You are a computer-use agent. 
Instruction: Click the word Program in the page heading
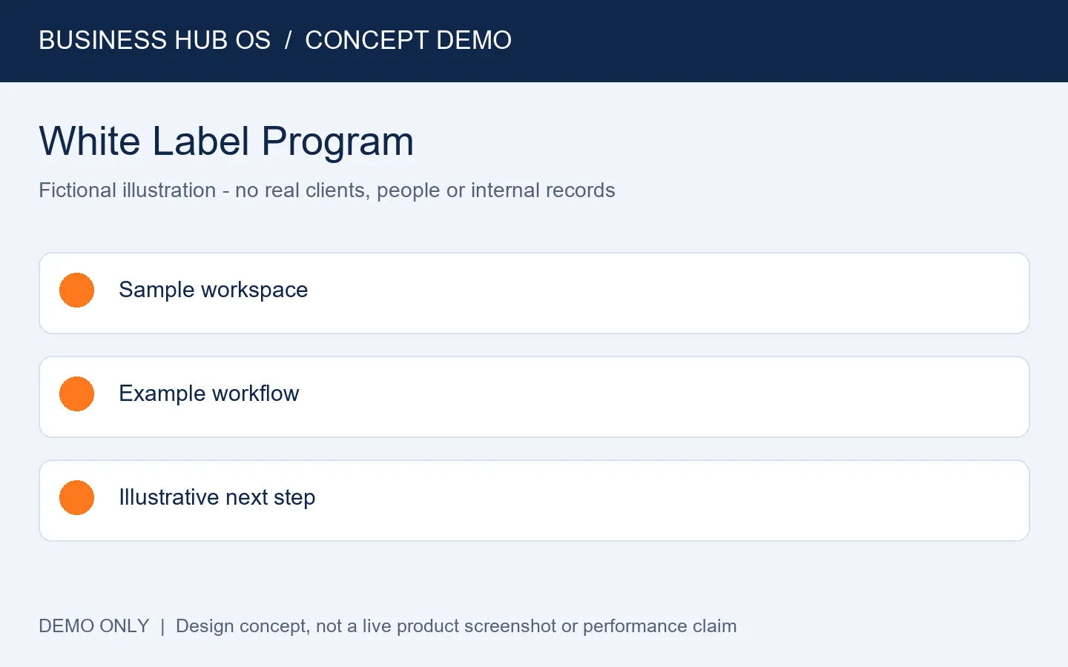pyautogui.click(x=337, y=142)
